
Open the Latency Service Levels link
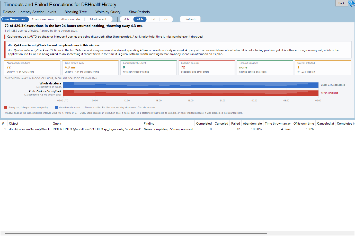pos(37,12)
